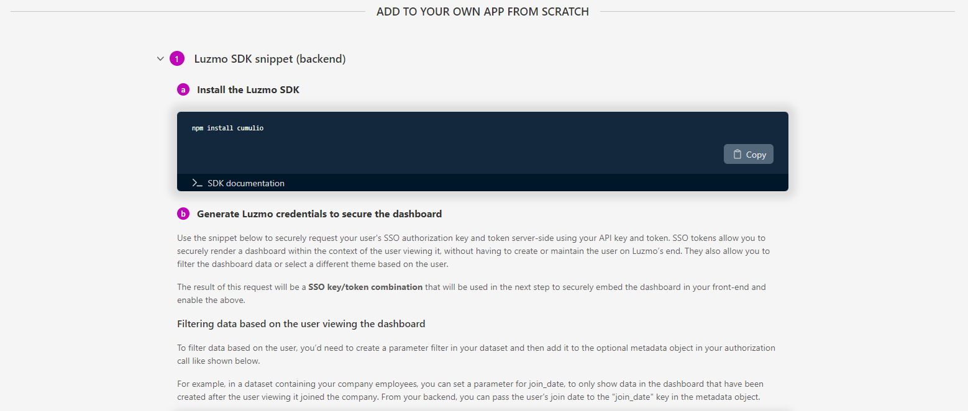This screenshot has width=968, height=411.
Task: Click the clipboard icon in the Copy button
Action: [737, 154]
